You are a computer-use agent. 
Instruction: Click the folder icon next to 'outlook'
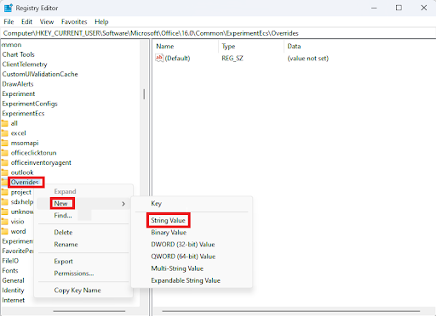pyautogui.click(x=5, y=172)
